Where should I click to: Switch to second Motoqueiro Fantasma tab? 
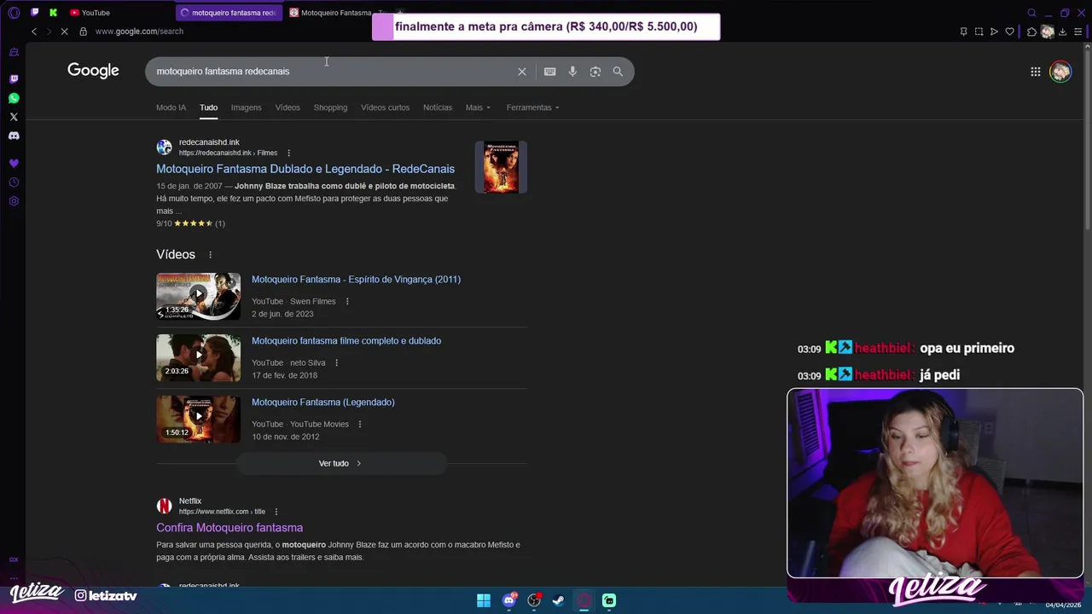click(333, 13)
